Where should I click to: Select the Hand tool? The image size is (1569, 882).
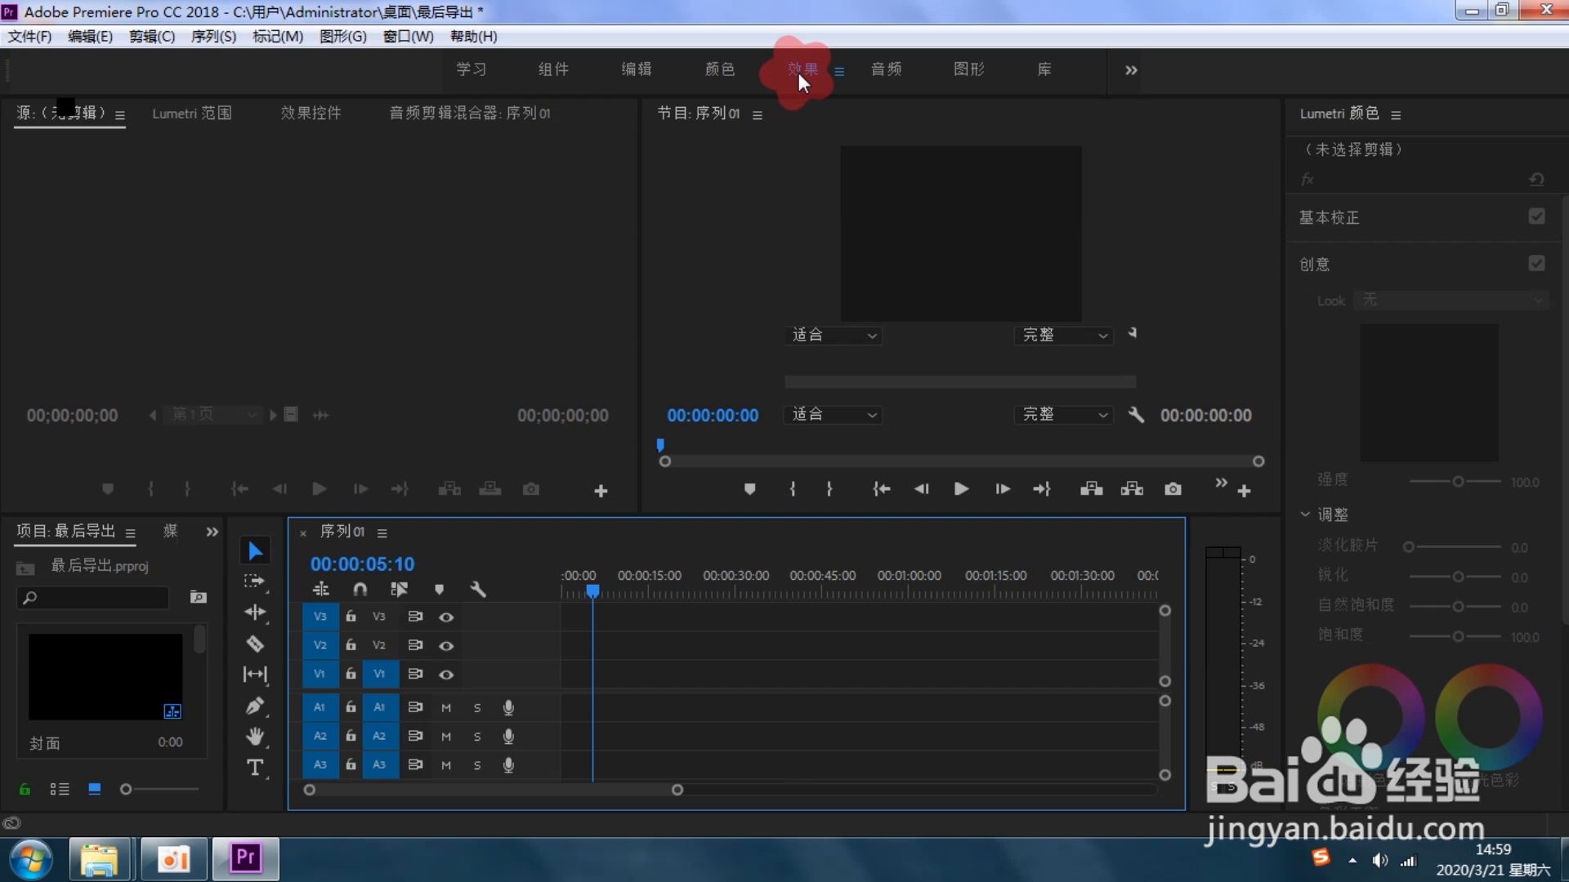[x=255, y=737]
